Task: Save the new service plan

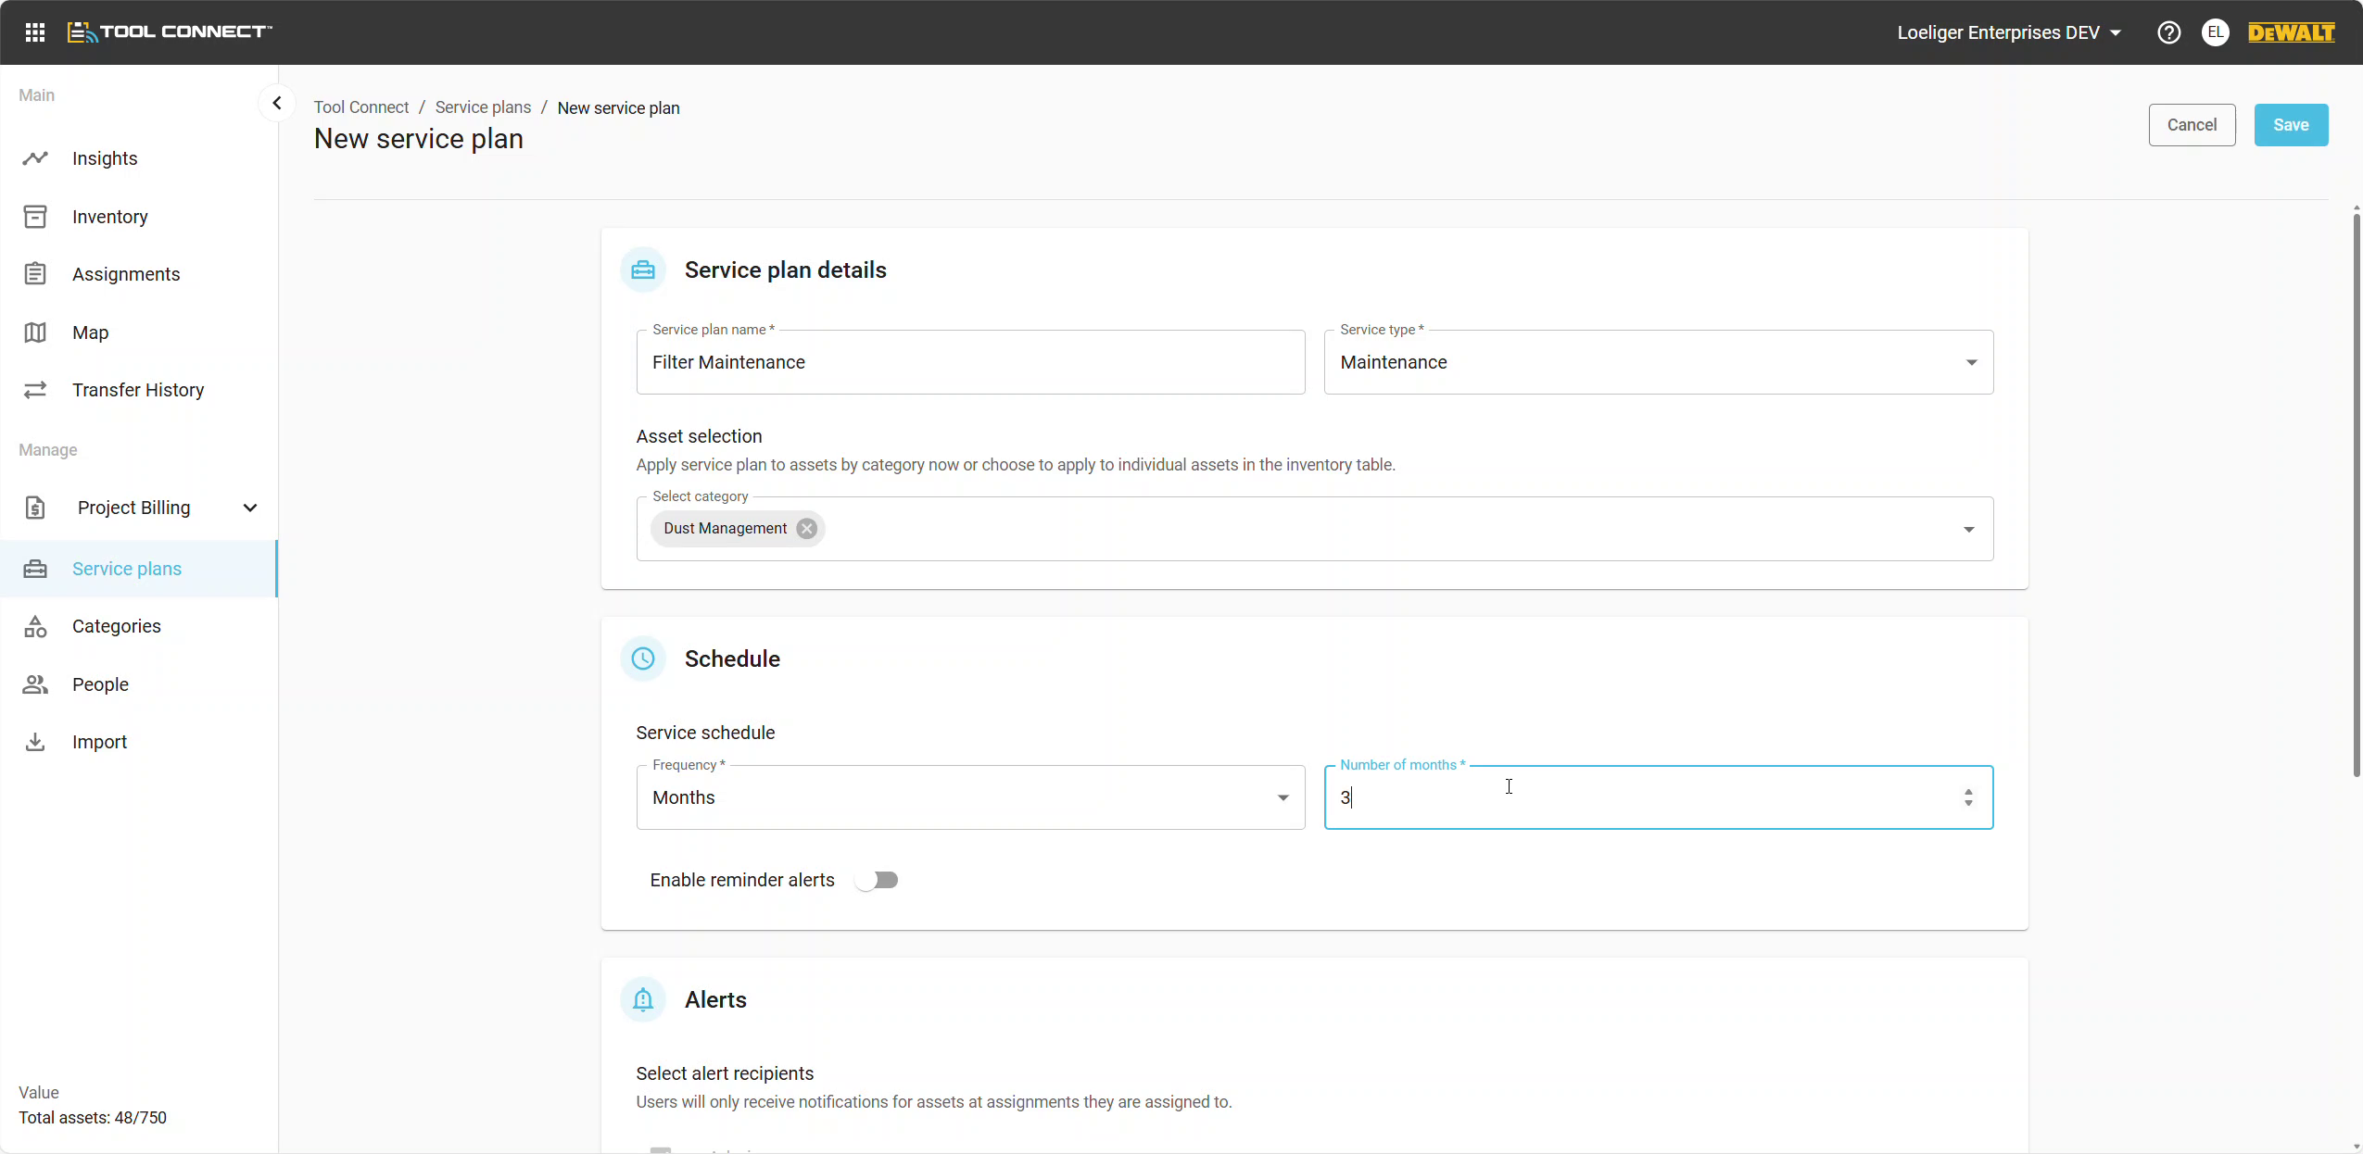Action: pyautogui.click(x=2291, y=125)
